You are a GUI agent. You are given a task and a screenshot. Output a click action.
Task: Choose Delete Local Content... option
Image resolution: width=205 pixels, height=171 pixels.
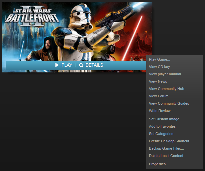click(x=175, y=156)
